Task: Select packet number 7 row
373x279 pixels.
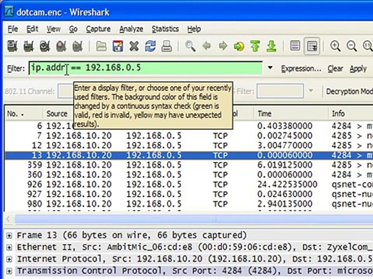Action: [189, 136]
